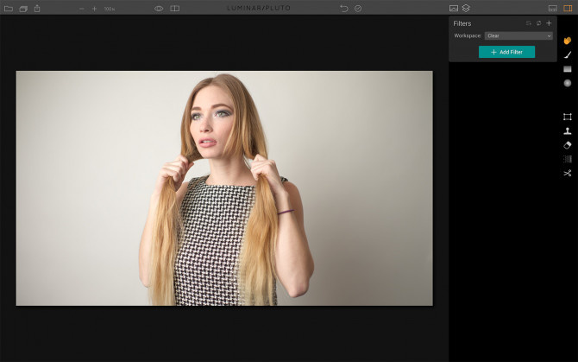
Task: Select the Denoise tool icon
Action: (x=568, y=159)
